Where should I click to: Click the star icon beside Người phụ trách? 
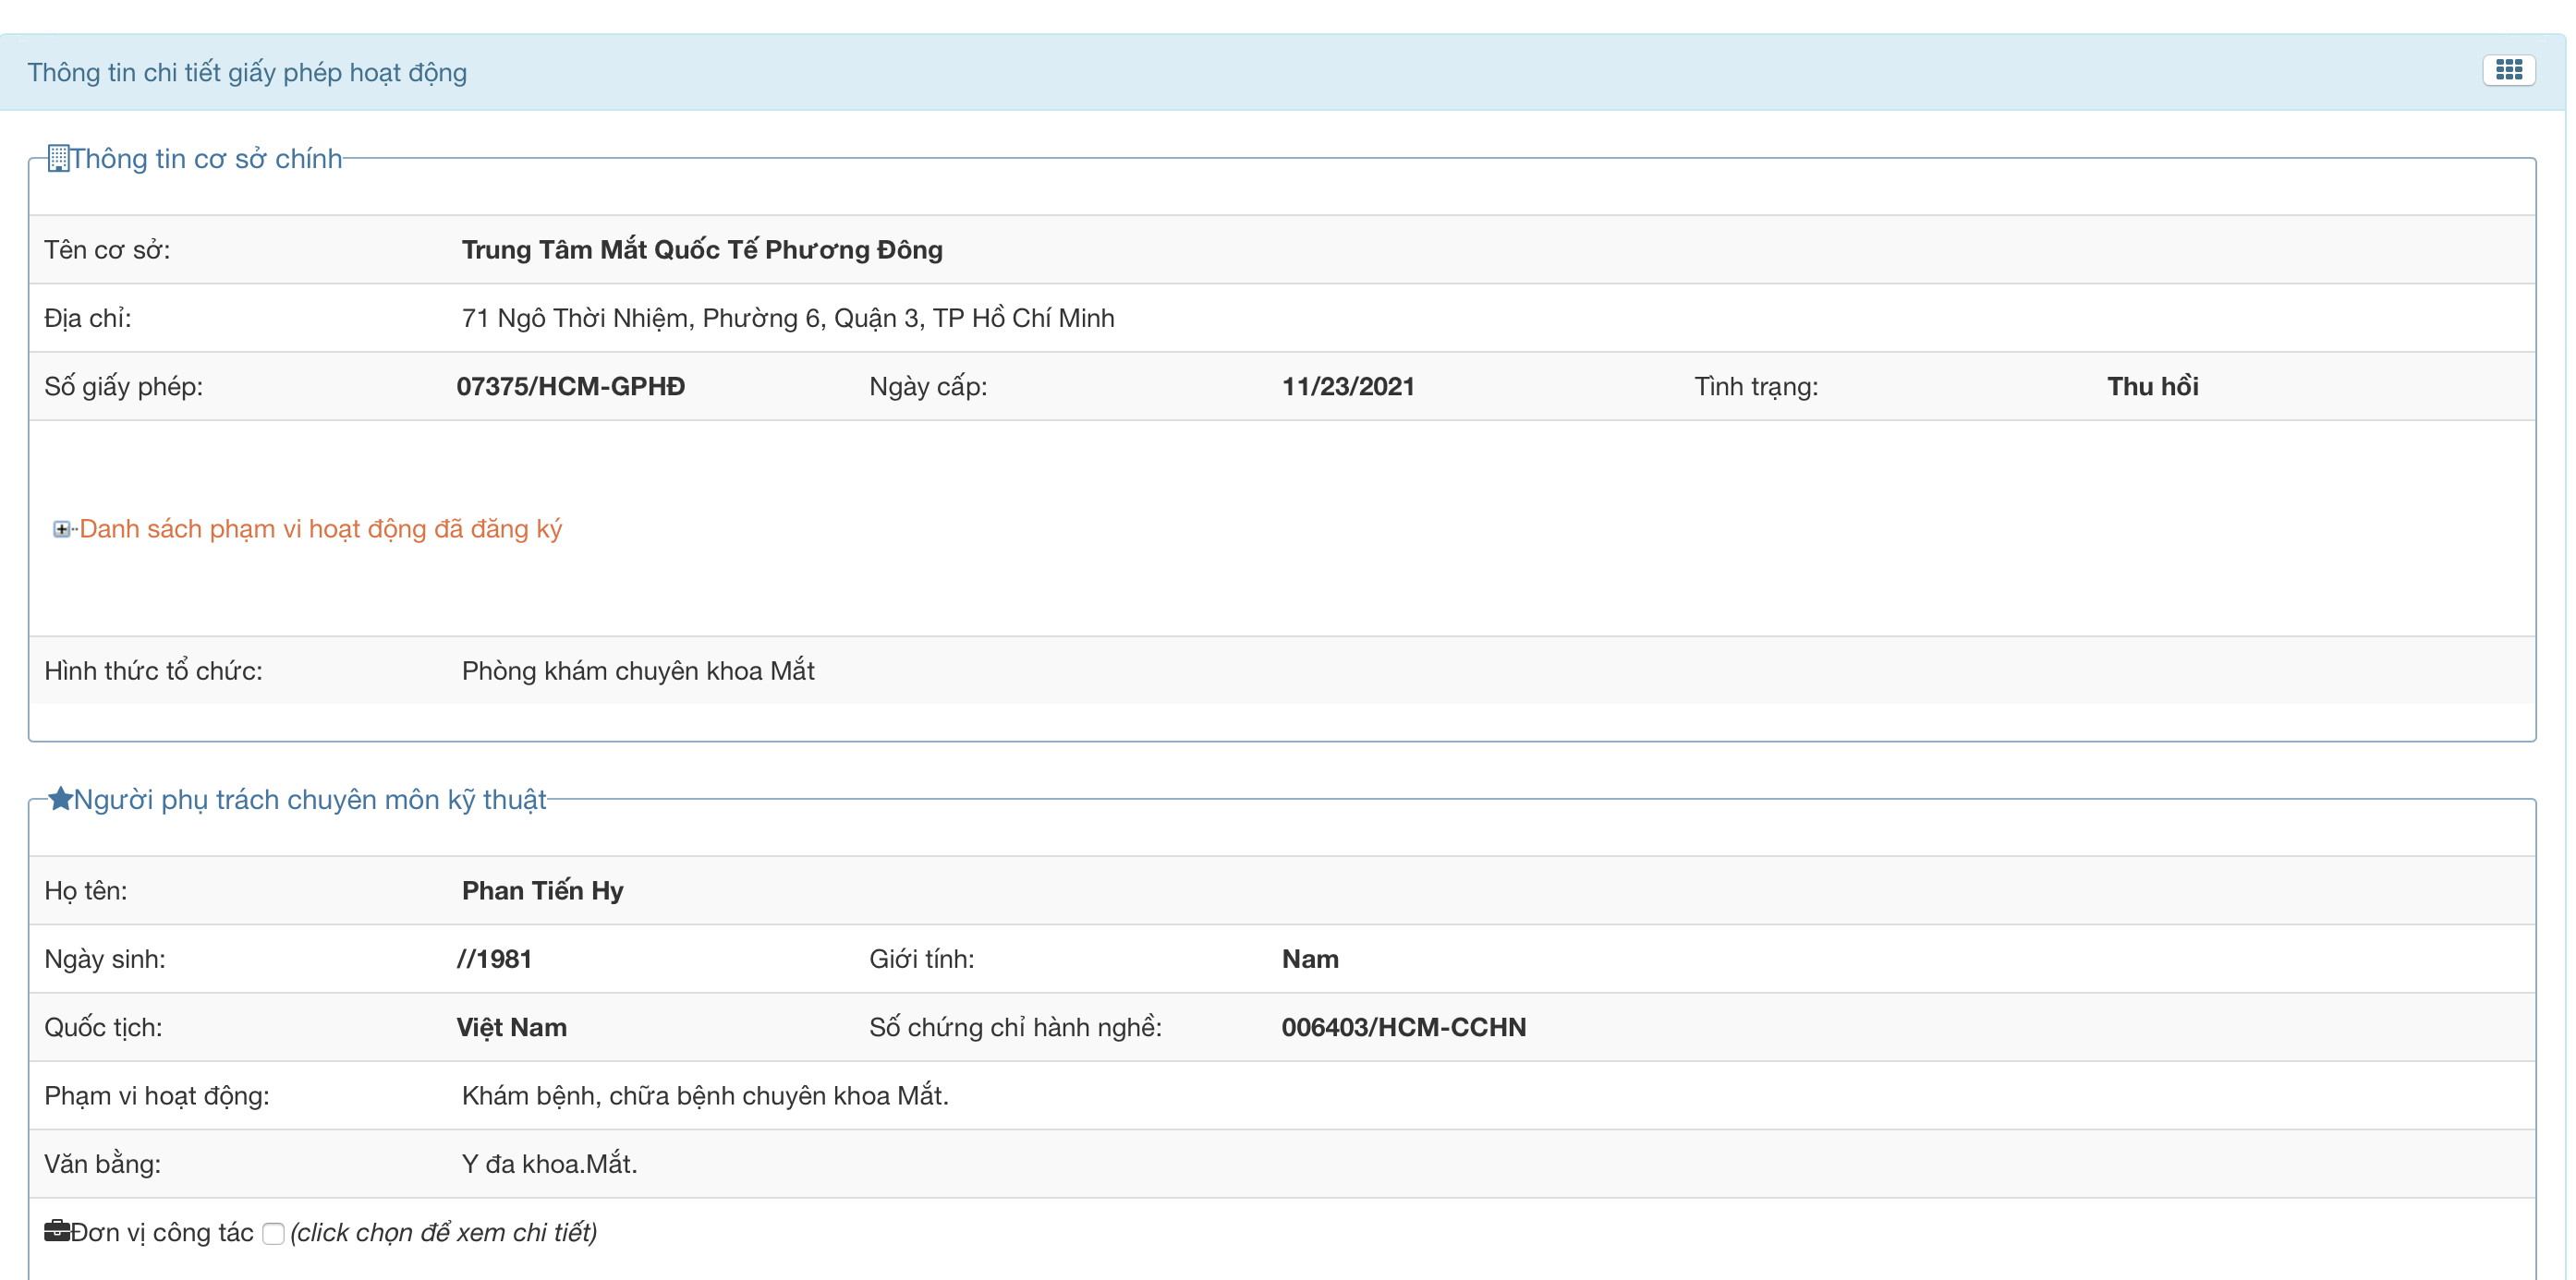[60, 798]
